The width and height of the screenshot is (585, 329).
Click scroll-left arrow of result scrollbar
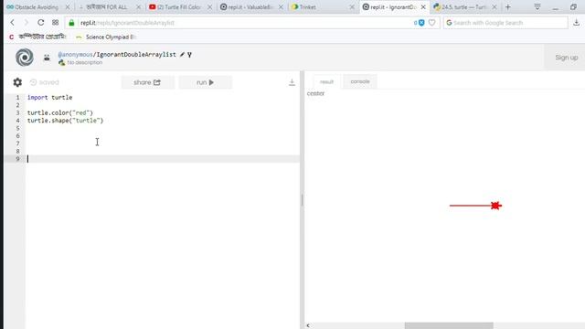pyautogui.click(x=308, y=325)
